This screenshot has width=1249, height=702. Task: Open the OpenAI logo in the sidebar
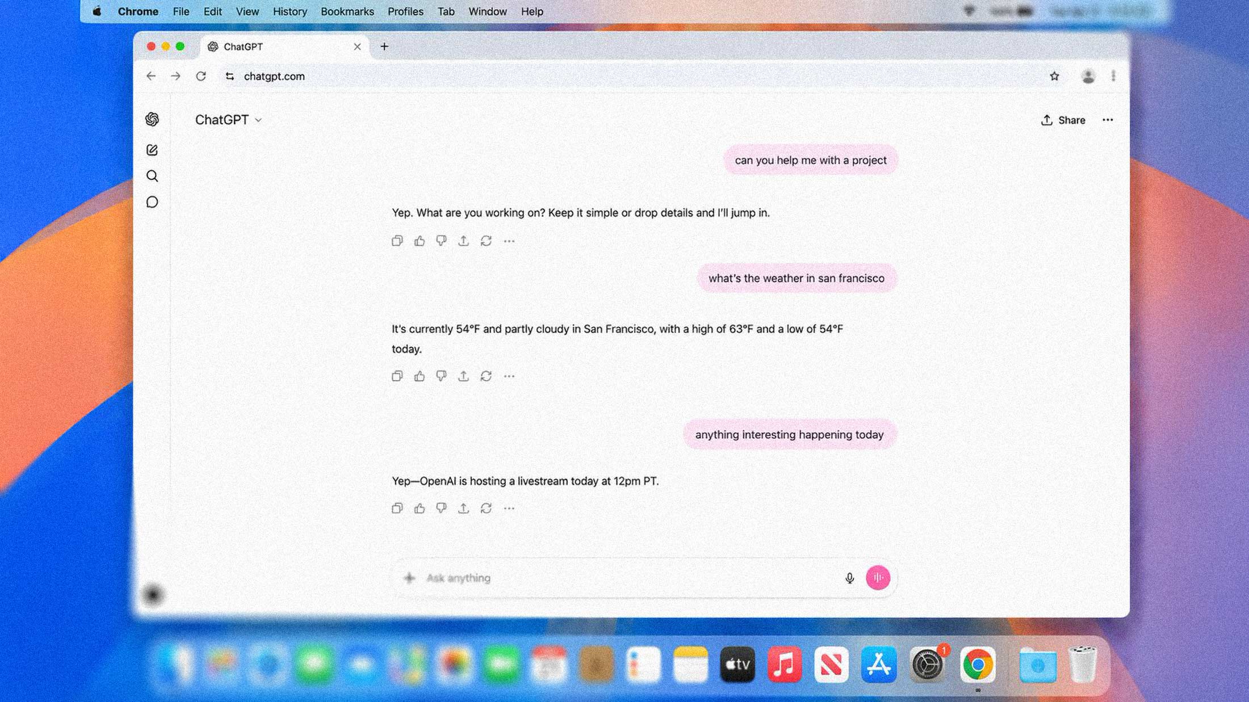(152, 119)
